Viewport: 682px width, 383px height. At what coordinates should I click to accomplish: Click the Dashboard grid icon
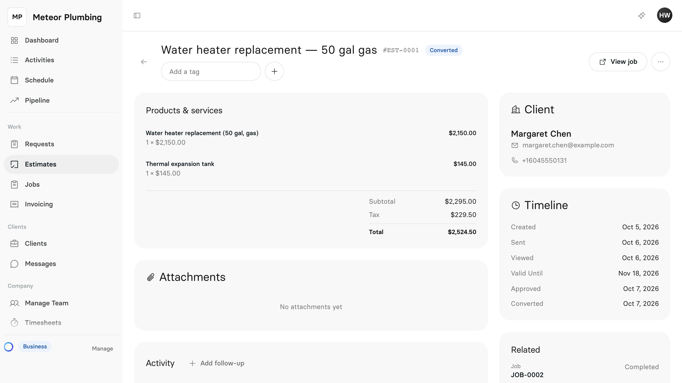[14, 40]
